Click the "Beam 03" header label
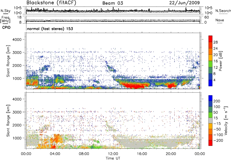Viewport: 231px width, 160px height. click(113, 3)
